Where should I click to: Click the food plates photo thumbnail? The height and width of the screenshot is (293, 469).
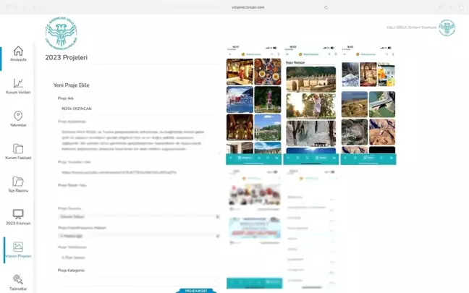268,72
